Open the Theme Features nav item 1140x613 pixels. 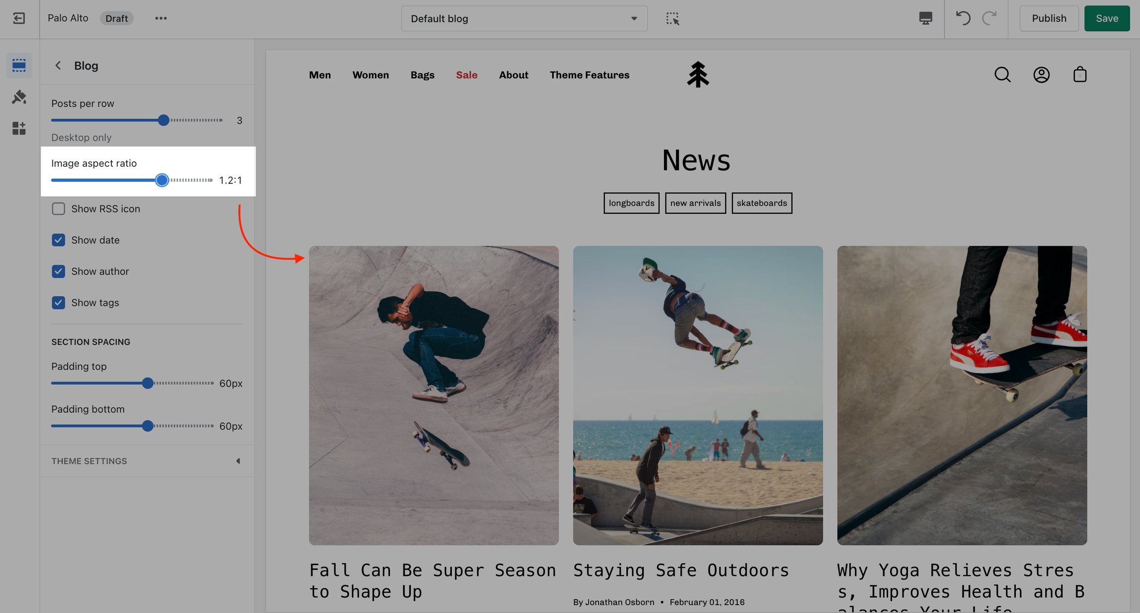(x=589, y=75)
